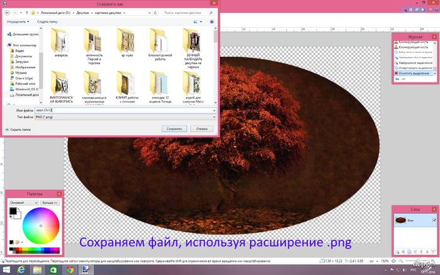
Task: Click the Up folder arrow in Save dialog
Action: click(x=27, y=13)
